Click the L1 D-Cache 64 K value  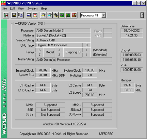tap(43, 90)
